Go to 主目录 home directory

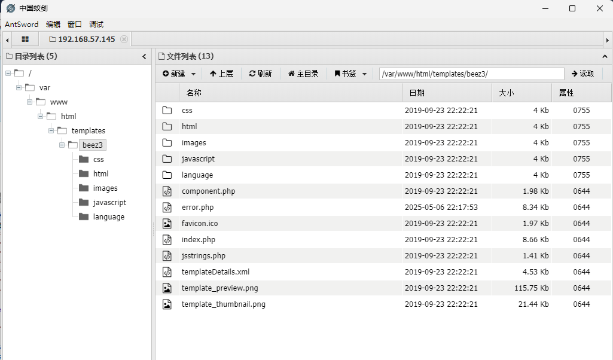coord(303,74)
